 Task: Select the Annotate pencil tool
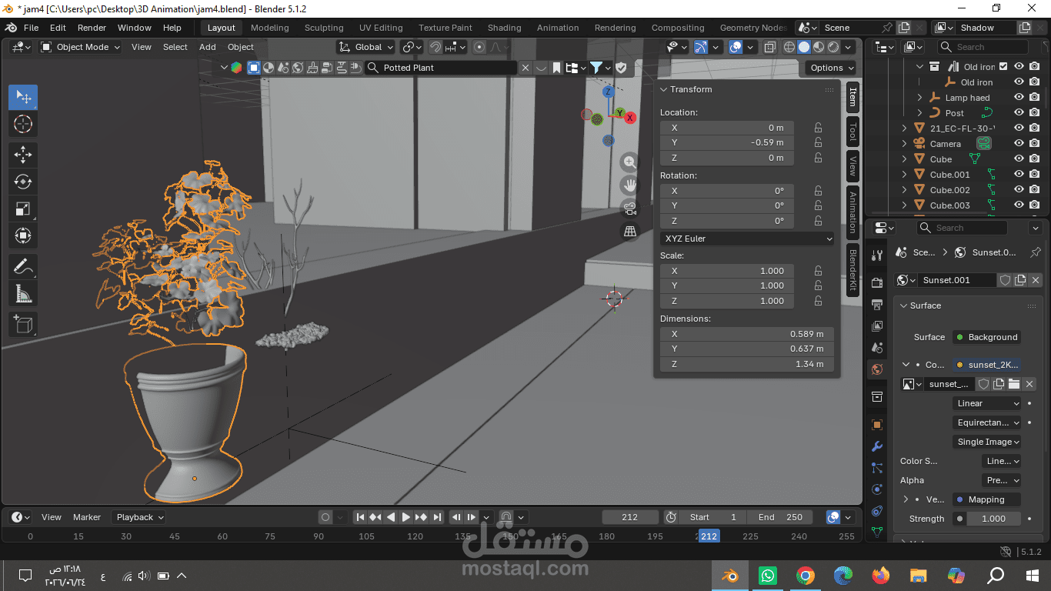(x=23, y=267)
